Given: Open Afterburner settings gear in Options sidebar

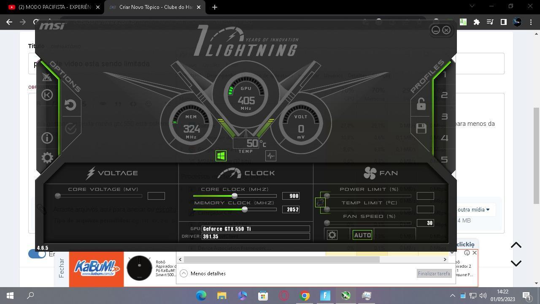Looking at the screenshot, I should (47, 158).
